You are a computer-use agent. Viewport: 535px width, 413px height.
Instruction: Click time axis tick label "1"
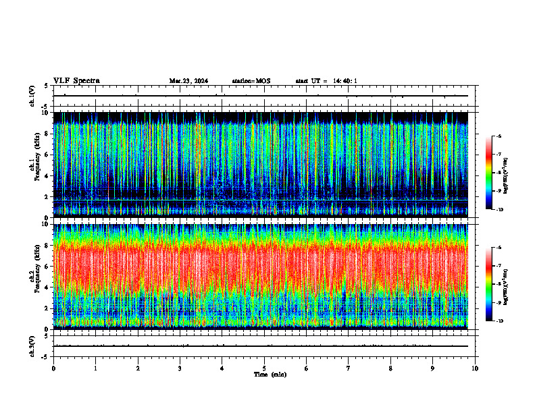click(x=95, y=368)
